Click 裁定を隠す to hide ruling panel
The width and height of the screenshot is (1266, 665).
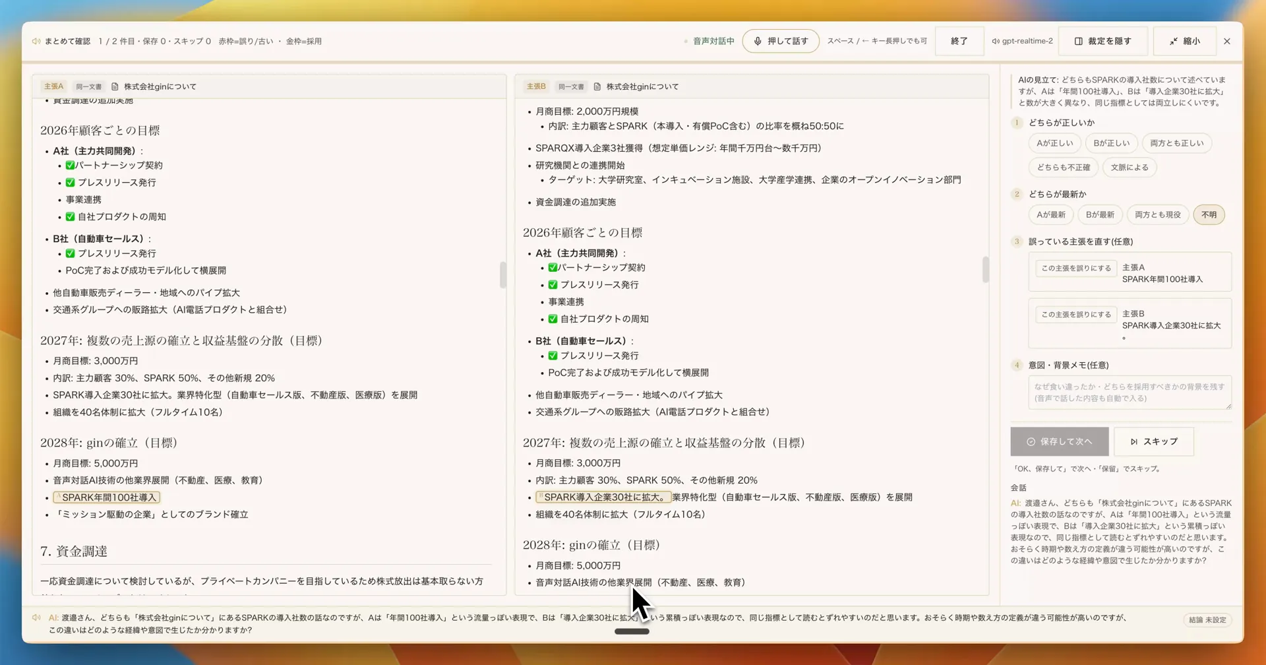[1102, 41]
